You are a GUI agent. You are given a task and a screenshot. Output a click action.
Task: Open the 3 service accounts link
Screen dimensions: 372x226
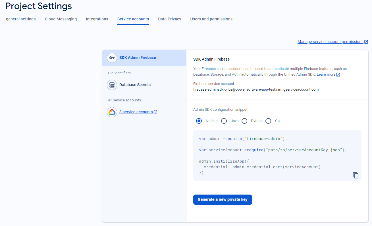coord(136,112)
